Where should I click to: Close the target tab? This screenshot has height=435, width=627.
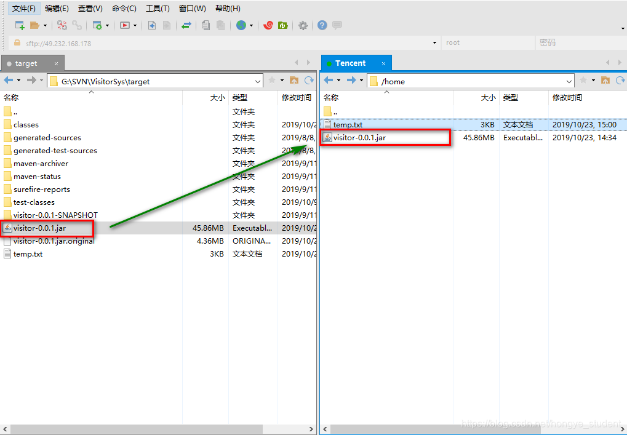(x=57, y=63)
